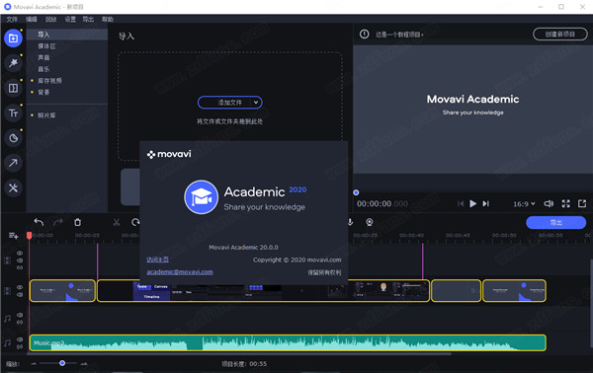Click the Redo arrow icon
Viewport: 593px width, 373px height.
pos(58,222)
